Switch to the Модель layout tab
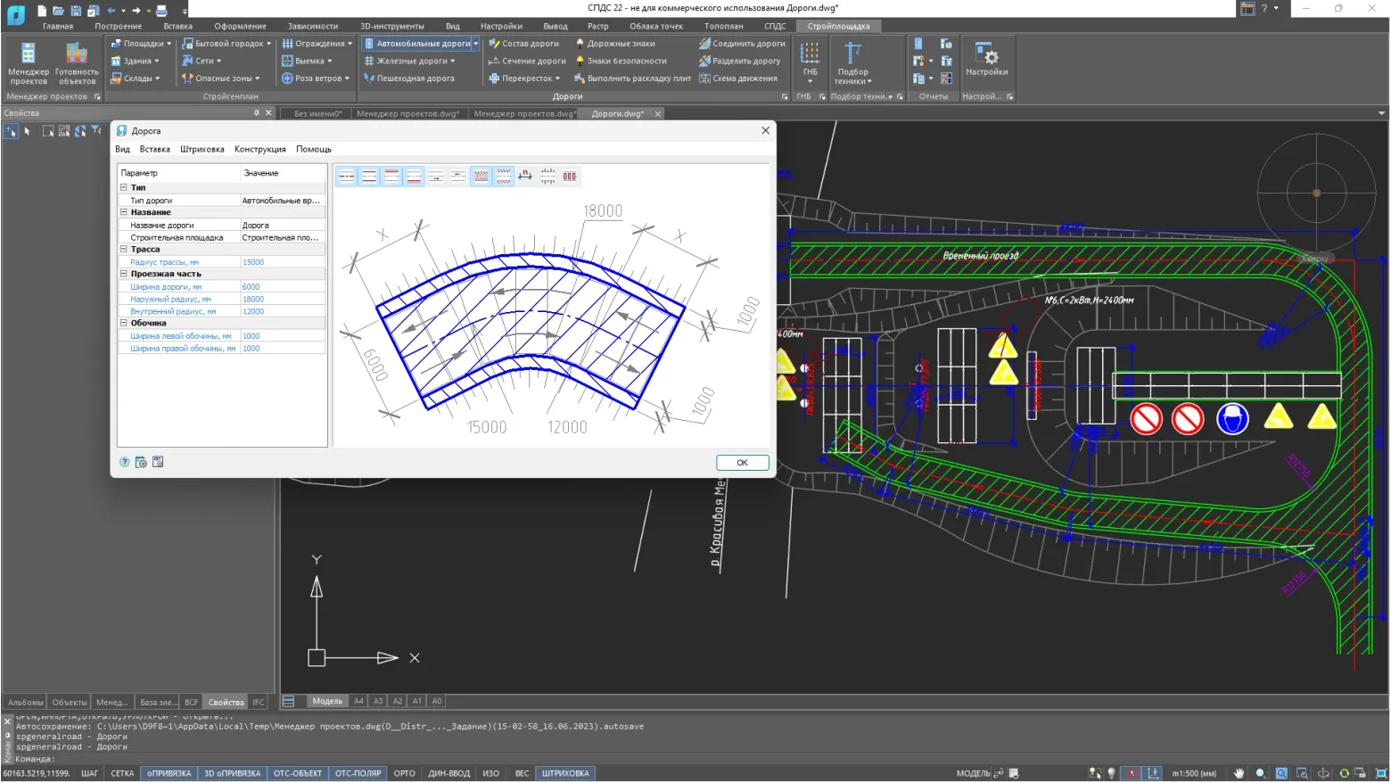This screenshot has width=1391, height=782. [x=327, y=701]
